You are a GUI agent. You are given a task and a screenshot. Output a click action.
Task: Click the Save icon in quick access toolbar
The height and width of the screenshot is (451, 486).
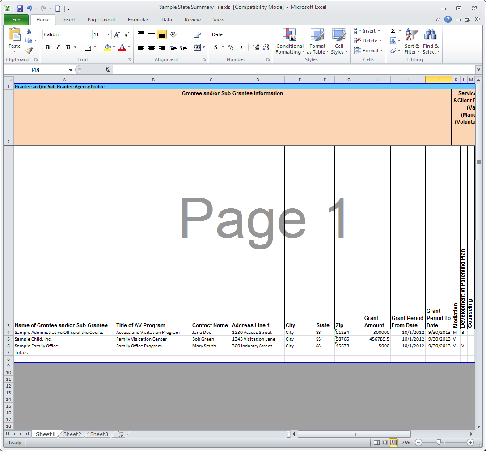pyautogui.click(x=20, y=8)
